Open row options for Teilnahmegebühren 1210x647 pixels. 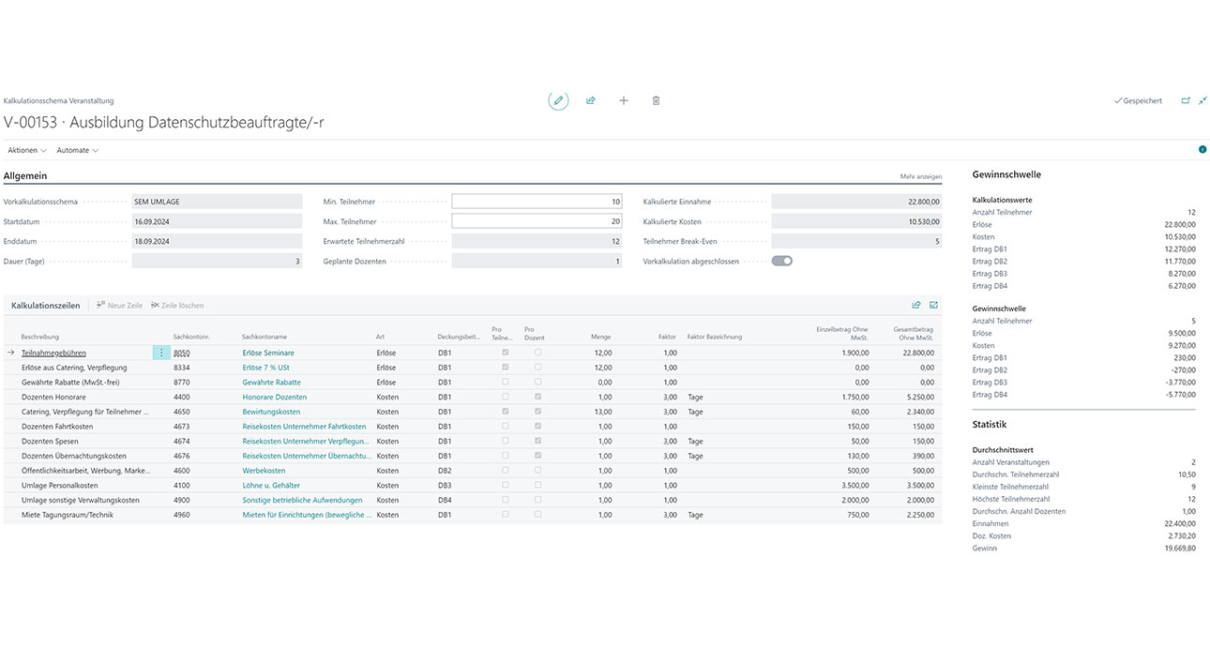click(161, 353)
